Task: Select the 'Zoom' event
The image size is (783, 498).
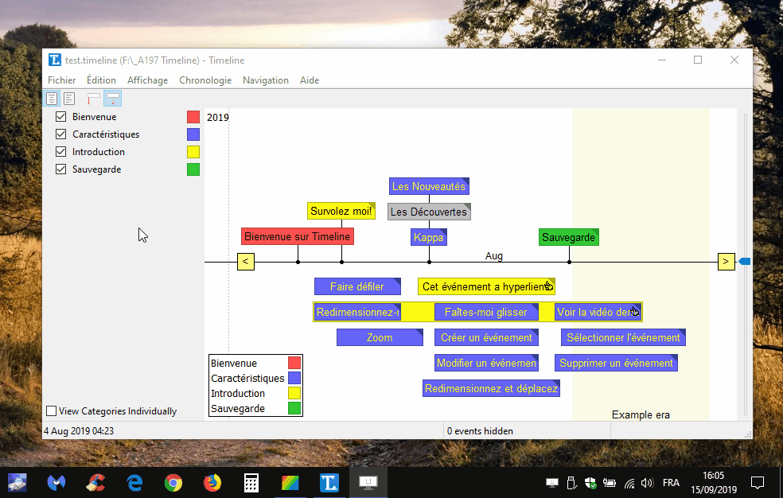Action: point(380,337)
